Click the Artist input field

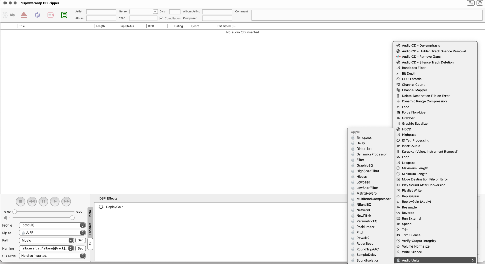pos(101,12)
